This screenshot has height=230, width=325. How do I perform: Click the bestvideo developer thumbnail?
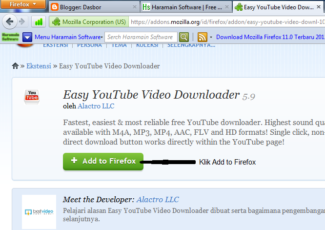coord(39,212)
